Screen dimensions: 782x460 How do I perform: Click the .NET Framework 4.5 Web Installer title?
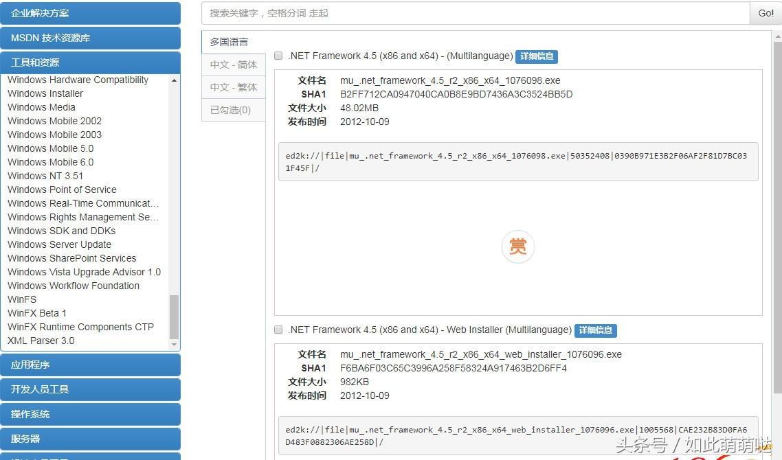pos(430,330)
